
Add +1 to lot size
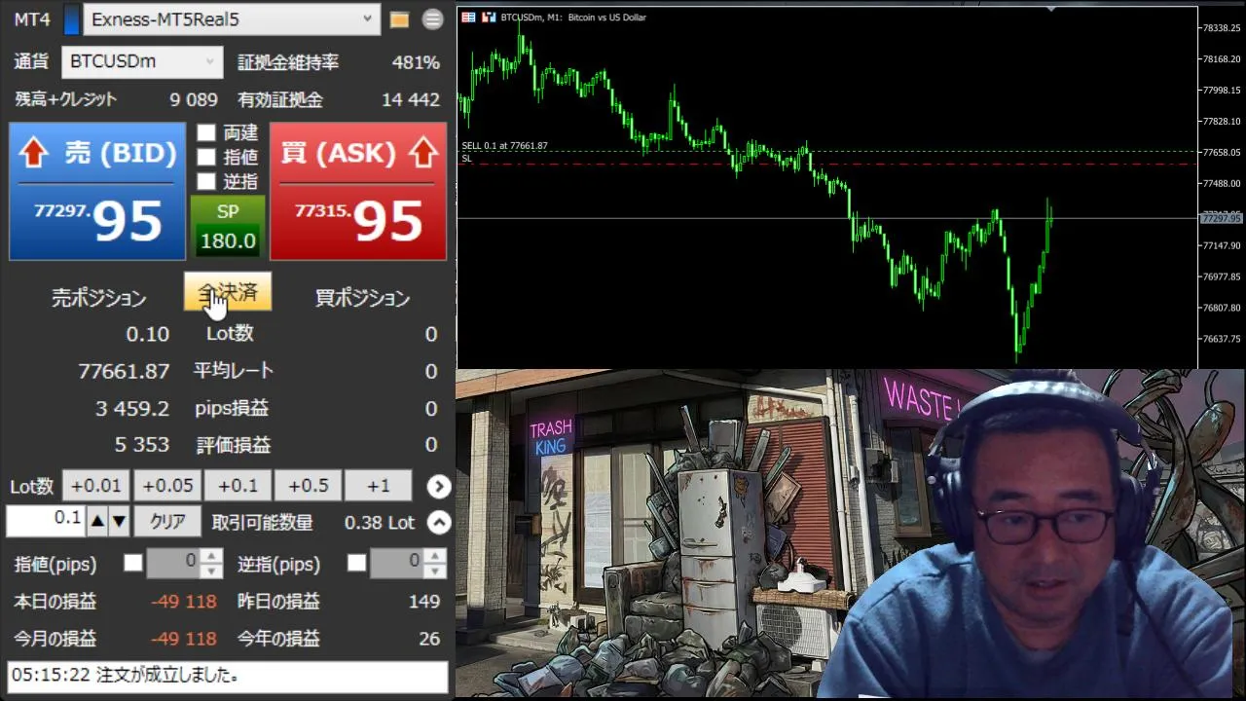(379, 486)
